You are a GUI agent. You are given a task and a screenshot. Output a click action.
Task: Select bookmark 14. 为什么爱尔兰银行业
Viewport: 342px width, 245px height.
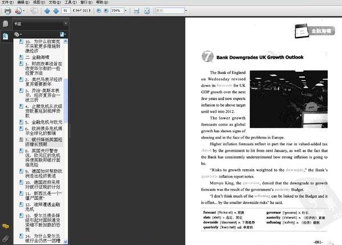coord(43,238)
